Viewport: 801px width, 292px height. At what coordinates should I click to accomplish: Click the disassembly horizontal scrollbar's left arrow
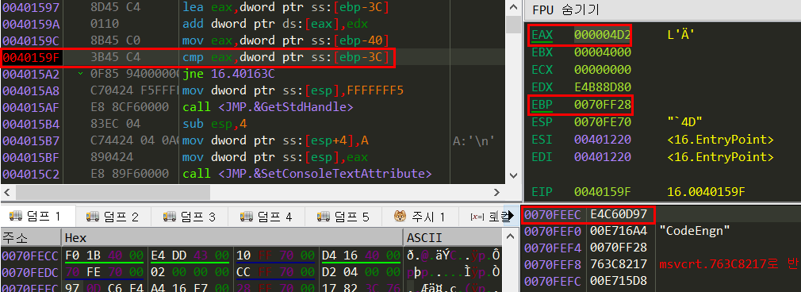click(x=8, y=192)
